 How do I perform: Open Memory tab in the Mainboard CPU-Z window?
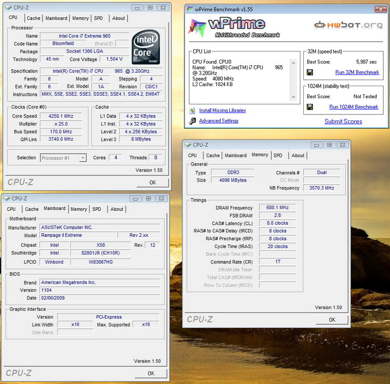pyautogui.click(x=78, y=209)
